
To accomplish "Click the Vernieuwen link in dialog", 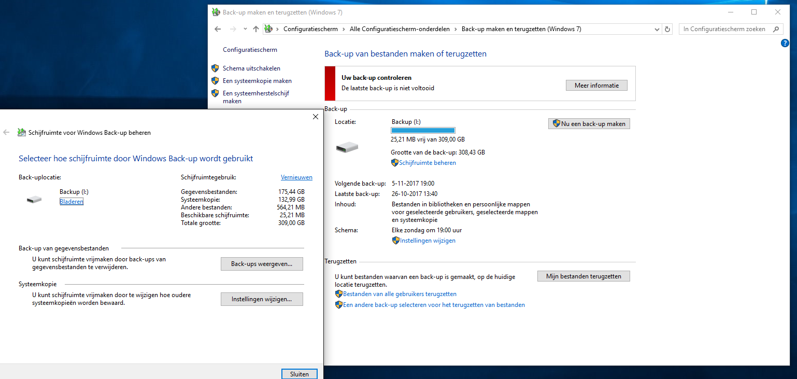I will coord(296,177).
